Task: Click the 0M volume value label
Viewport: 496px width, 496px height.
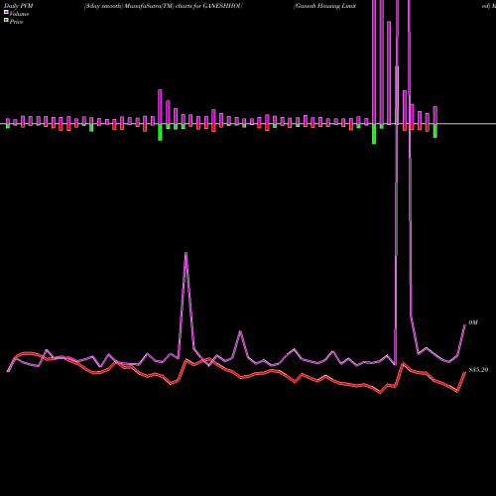Action: (473, 322)
